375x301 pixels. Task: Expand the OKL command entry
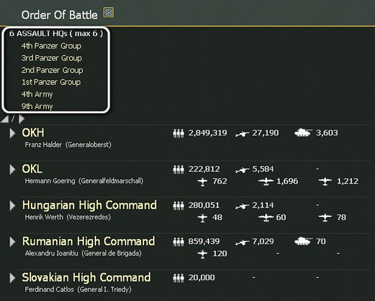pyautogui.click(x=12, y=170)
